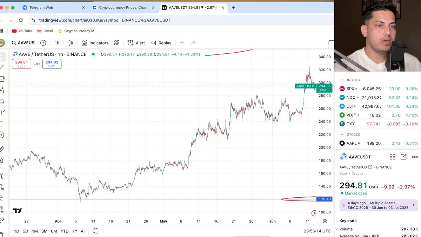Collapse the STOCKS watchlist section
The image size is (421, 237).
[x=342, y=134]
